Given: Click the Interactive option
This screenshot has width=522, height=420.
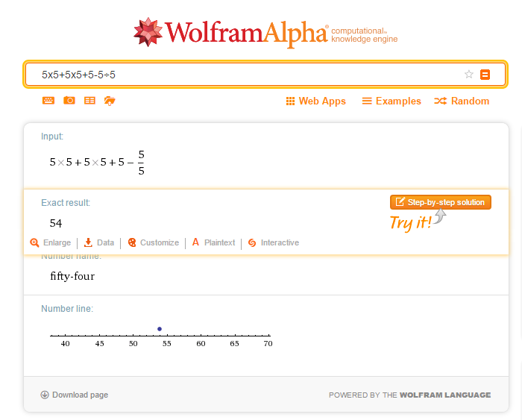Looking at the screenshot, I should [274, 242].
